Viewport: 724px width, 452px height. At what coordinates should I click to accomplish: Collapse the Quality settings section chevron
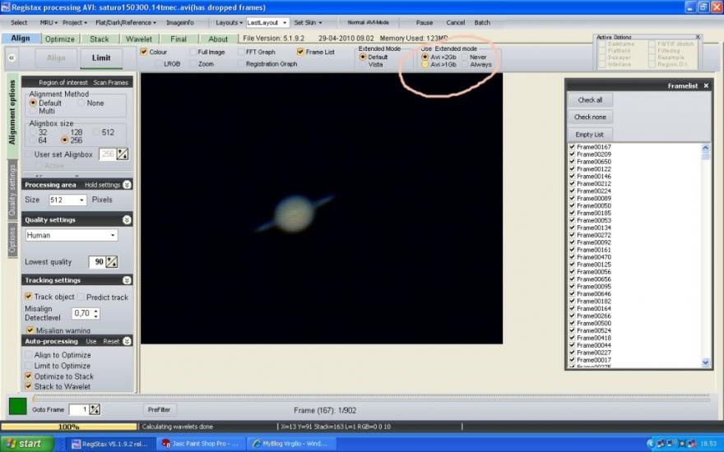127,220
